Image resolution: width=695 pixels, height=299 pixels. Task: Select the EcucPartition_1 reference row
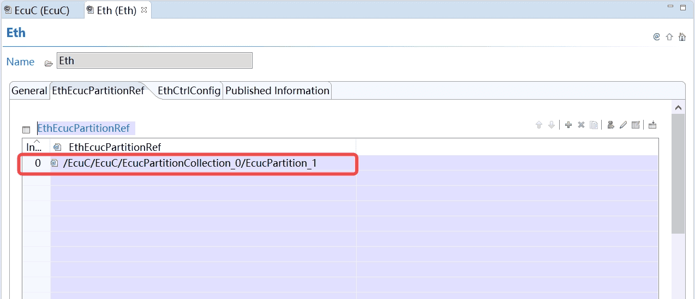[x=190, y=163]
